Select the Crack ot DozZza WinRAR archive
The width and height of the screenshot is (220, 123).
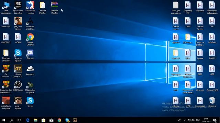click(54, 8)
